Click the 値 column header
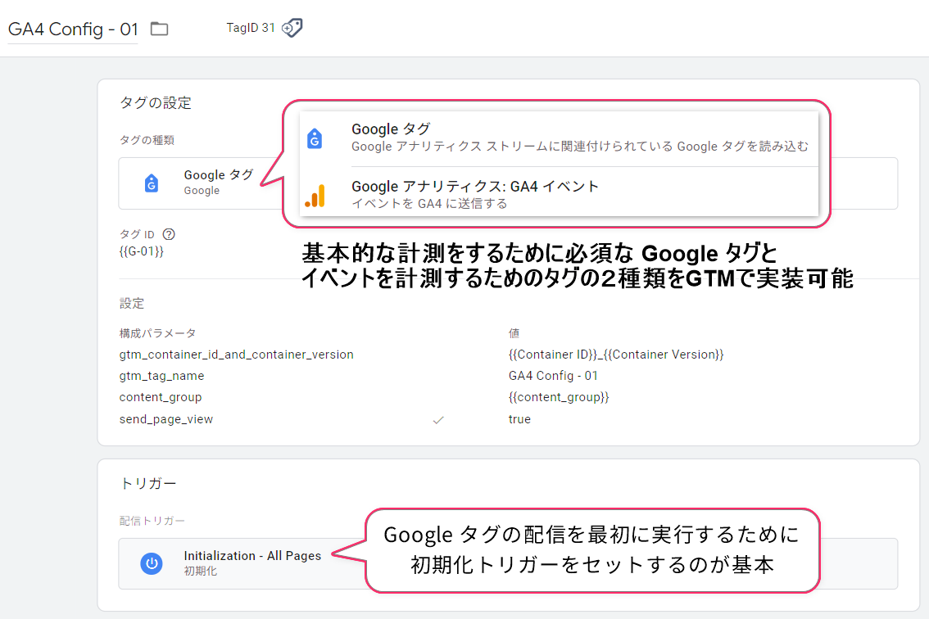929x619 pixels. [x=514, y=333]
